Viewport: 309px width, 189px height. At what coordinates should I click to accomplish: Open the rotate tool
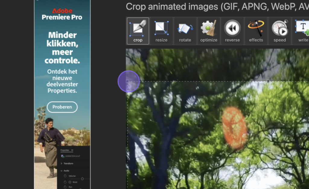point(185,31)
